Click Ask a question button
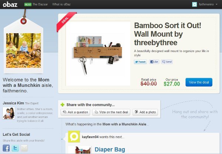Viewport: 222px width, 154px height. pyautogui.click(x=75, y=112)
